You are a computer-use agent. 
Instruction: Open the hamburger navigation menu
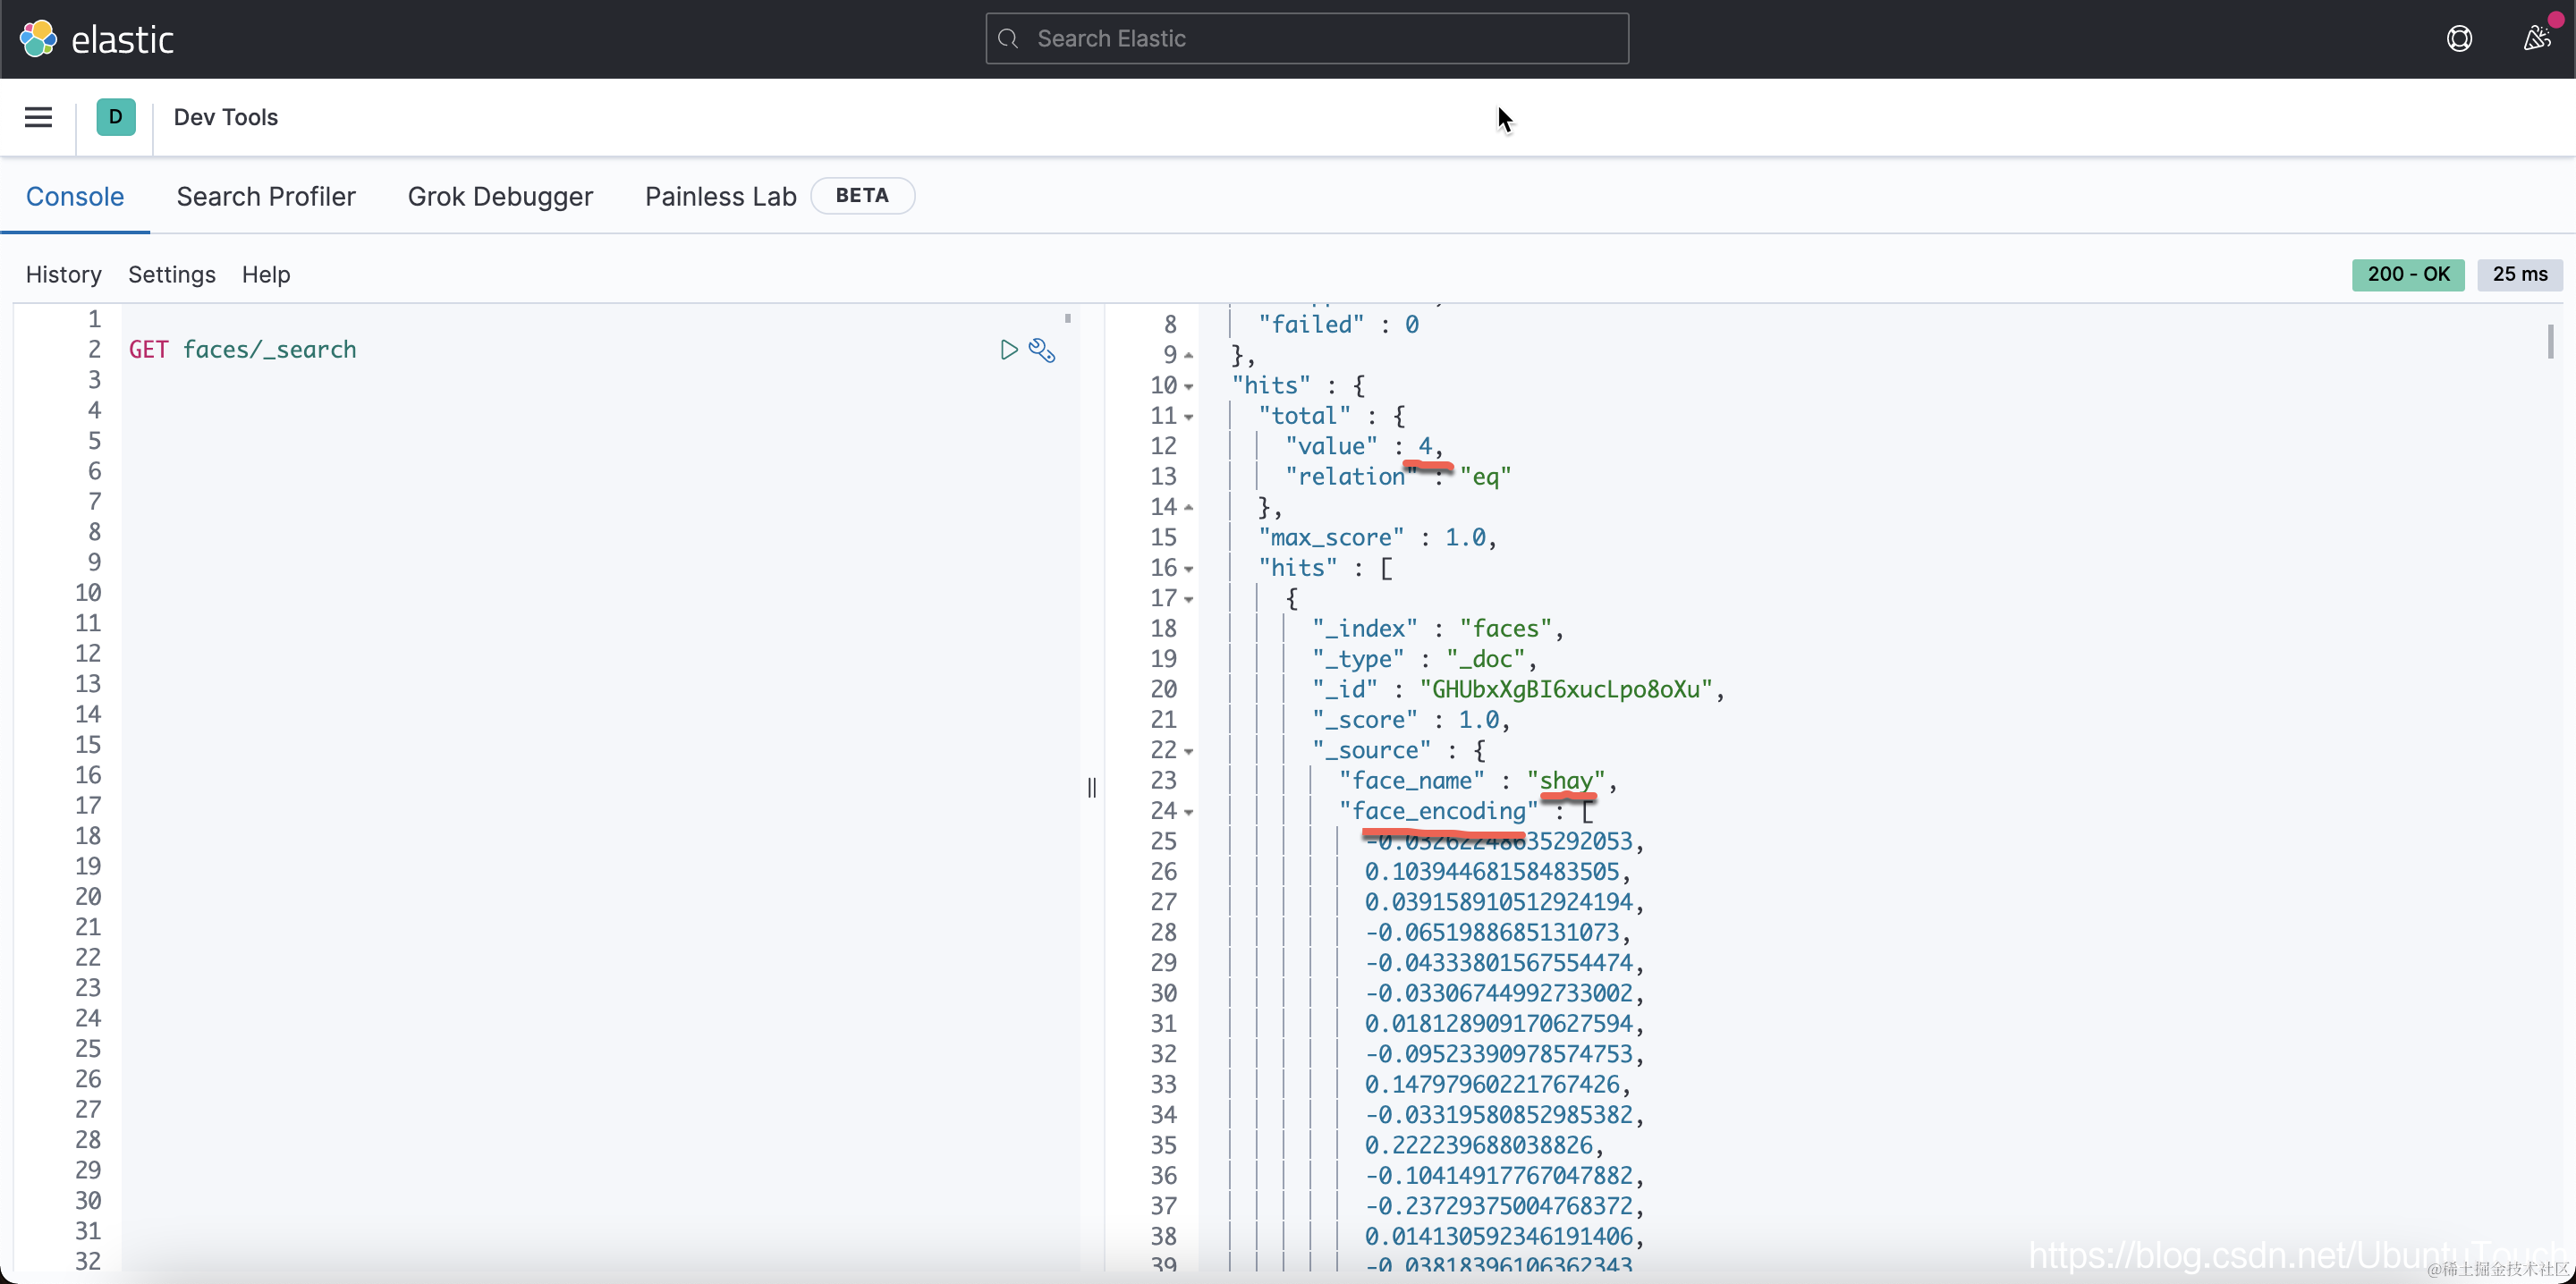tap(38, 117)
